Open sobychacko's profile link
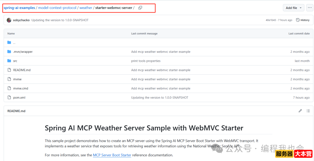This screenshot has width=314, height=161. point(22,20)
